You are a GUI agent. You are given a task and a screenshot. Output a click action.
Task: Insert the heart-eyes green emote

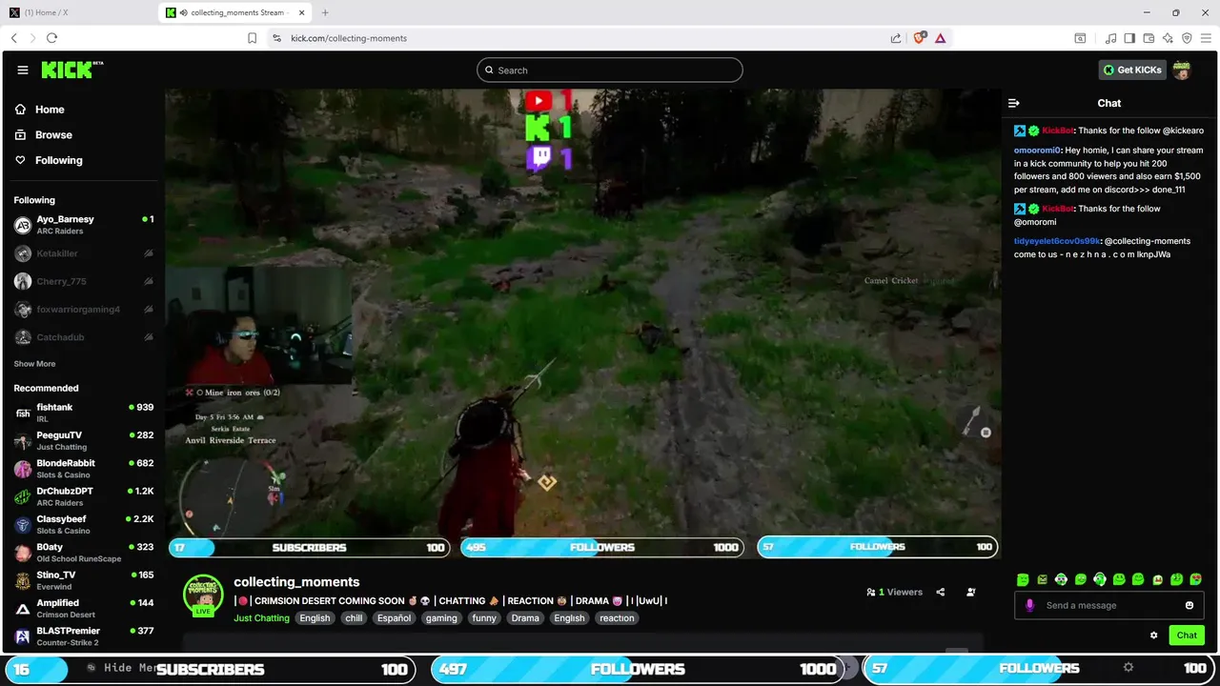[x=1196, y=579]
